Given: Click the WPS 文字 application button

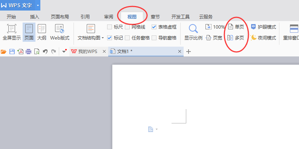Looking at the screenshot, I should click(x=18, y=5).
